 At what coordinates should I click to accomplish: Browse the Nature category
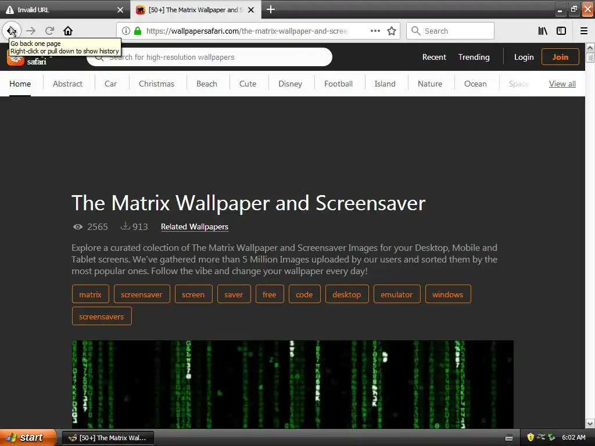(430, 84)
